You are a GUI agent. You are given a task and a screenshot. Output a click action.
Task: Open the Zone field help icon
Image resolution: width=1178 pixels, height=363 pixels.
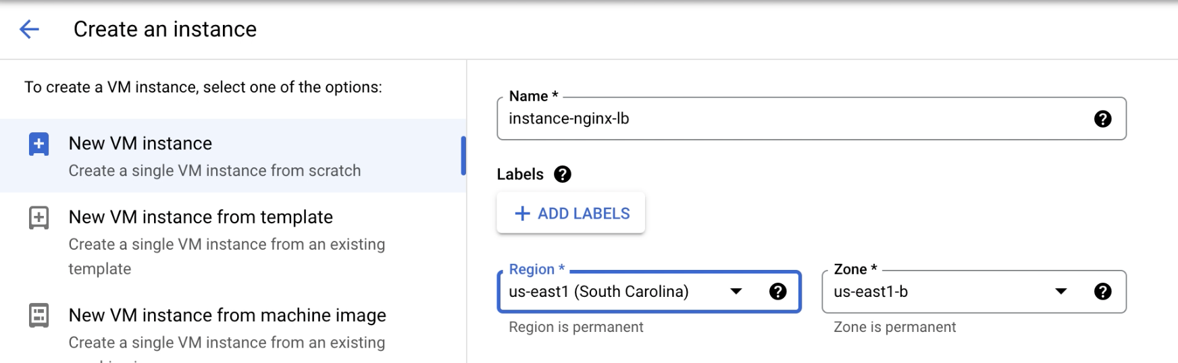point(1102,291)
